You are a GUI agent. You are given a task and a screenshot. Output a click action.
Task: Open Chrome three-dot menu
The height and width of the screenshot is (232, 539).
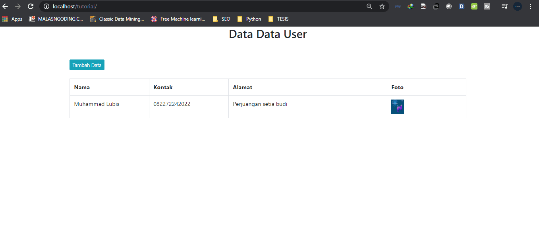click(x=530, y=6)
